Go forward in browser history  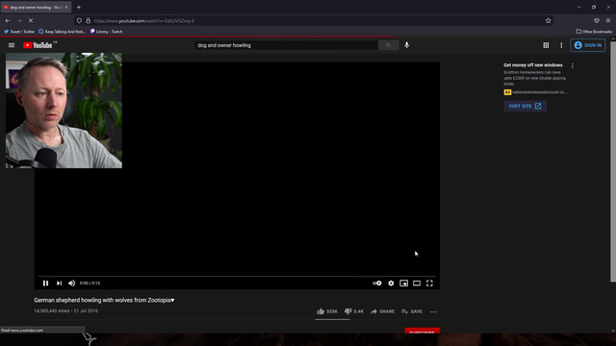pos(19,20)
